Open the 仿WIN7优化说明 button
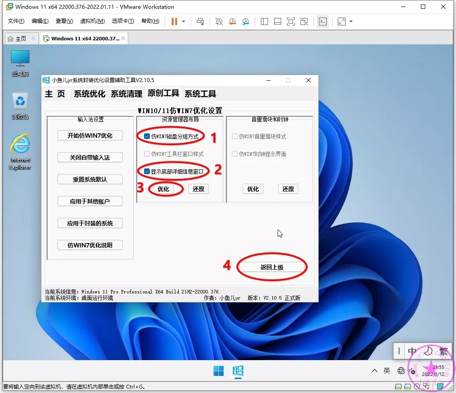The width and height of the screenshot is (456, 393). pos(90,245)
